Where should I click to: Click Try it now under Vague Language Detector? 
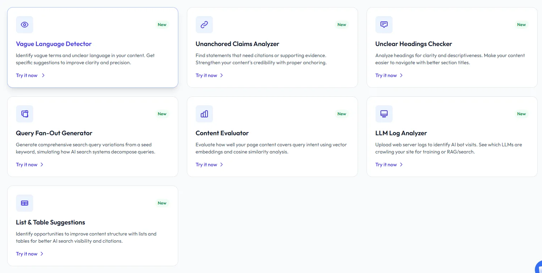click(x=27, y=75)
